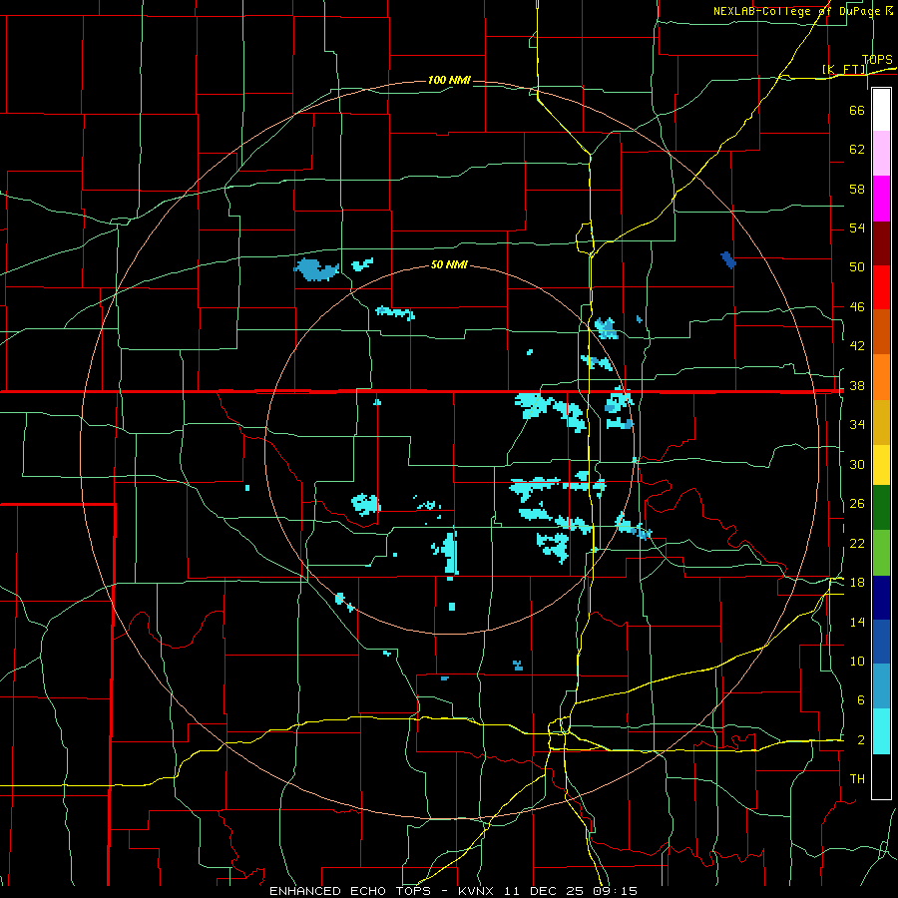The image size is (898, 898).
Task: Select the light green legend swatch
Action: point(881,553)
